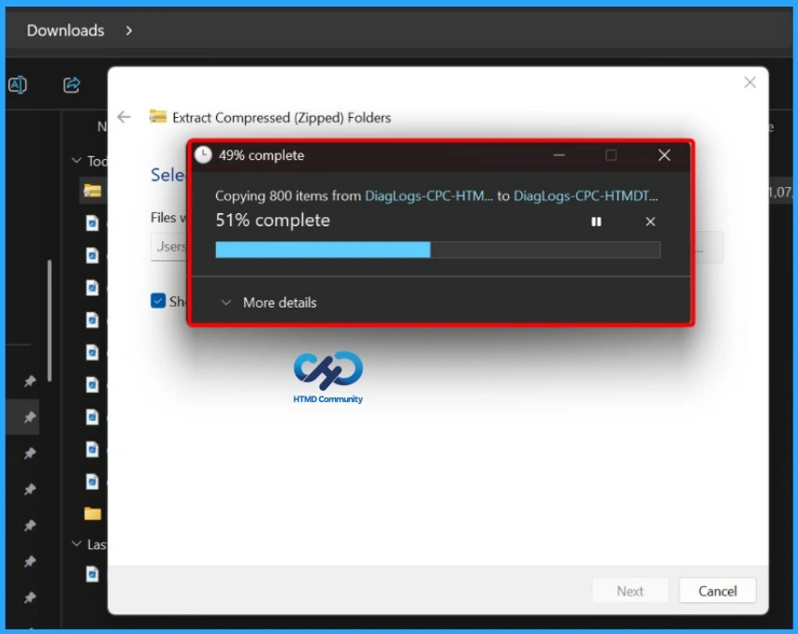
Task: Select a pinned item in the navigation pane
Action: click(x=28, y=415)
